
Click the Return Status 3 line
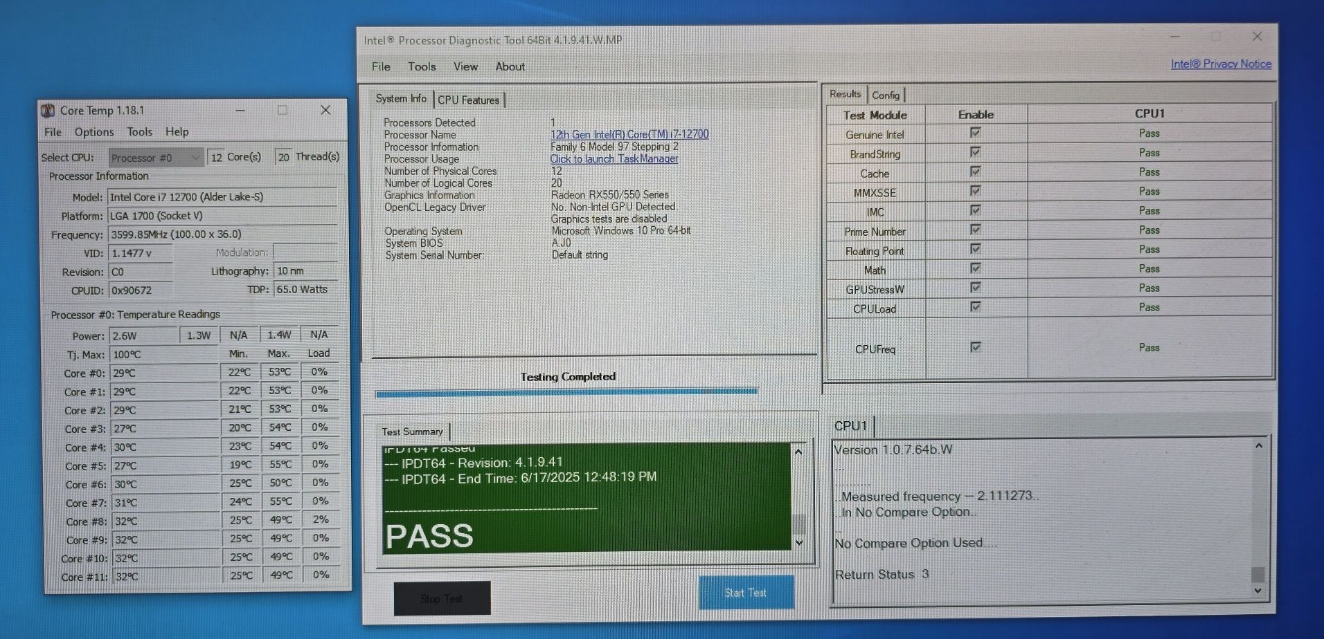point(882,574)
